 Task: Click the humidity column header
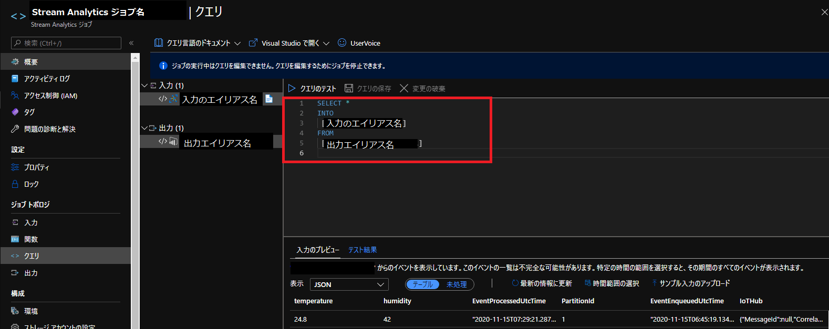397,301
